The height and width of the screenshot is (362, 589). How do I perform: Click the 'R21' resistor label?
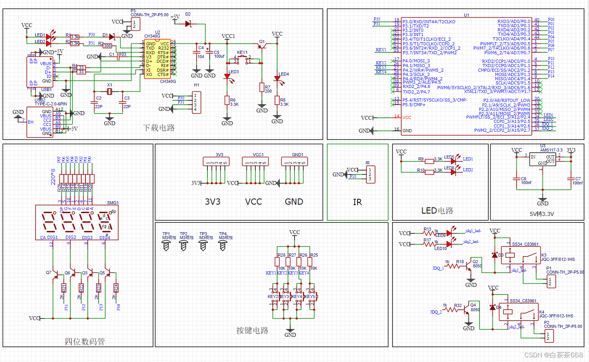(64, 288)
